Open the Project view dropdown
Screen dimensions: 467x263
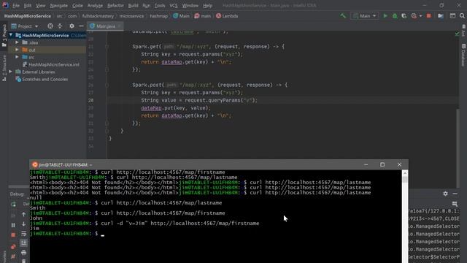click(25, 26)
